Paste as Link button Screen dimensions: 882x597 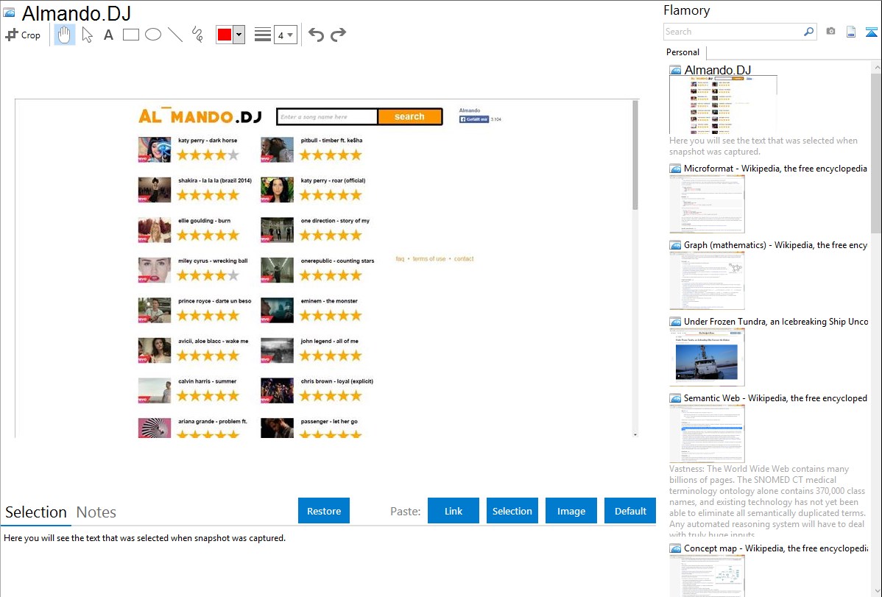(454, 511)
